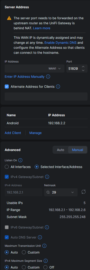This screenshot has width=90, height=270.
Task: Click the client IP address 192.168.2.2
Action: (x=57, y=123)
